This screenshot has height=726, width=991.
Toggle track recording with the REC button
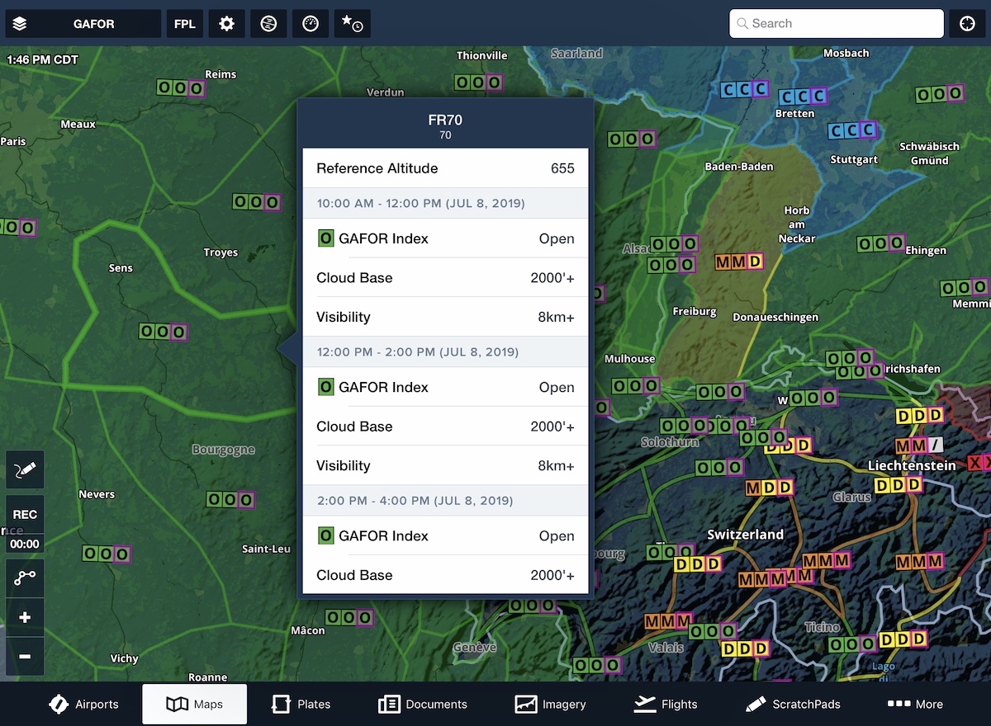pos(25,514)
